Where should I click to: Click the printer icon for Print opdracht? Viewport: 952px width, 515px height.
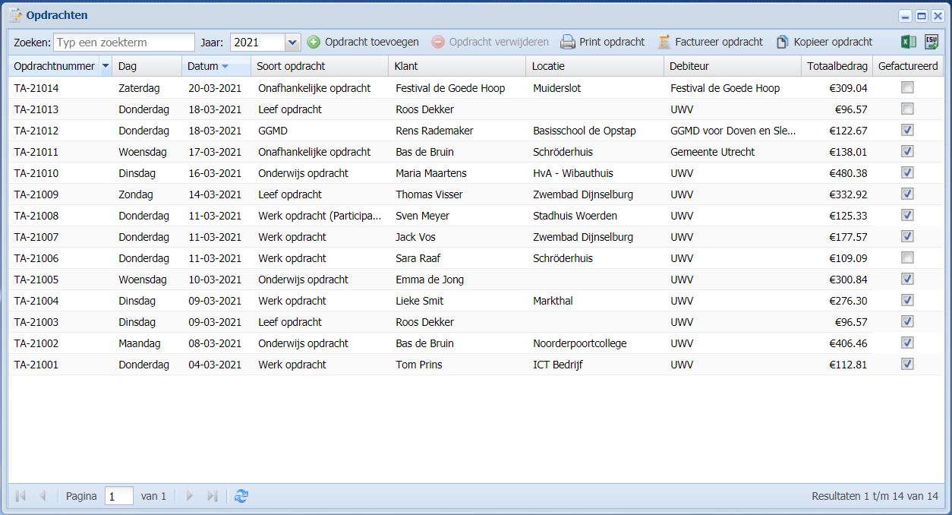pyautogui.click(x=568, y=42)
